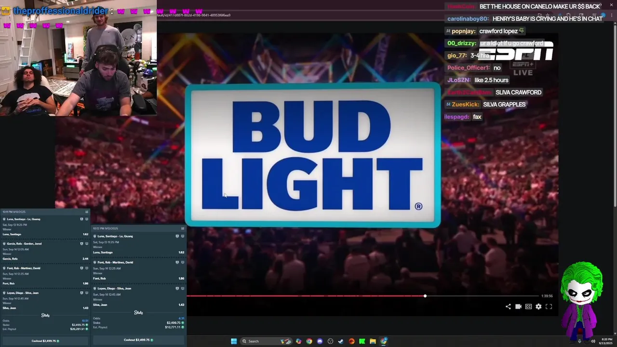
Task: Click the 2.44 odds for Garcia, Rafa
Action: coord(85,259)
